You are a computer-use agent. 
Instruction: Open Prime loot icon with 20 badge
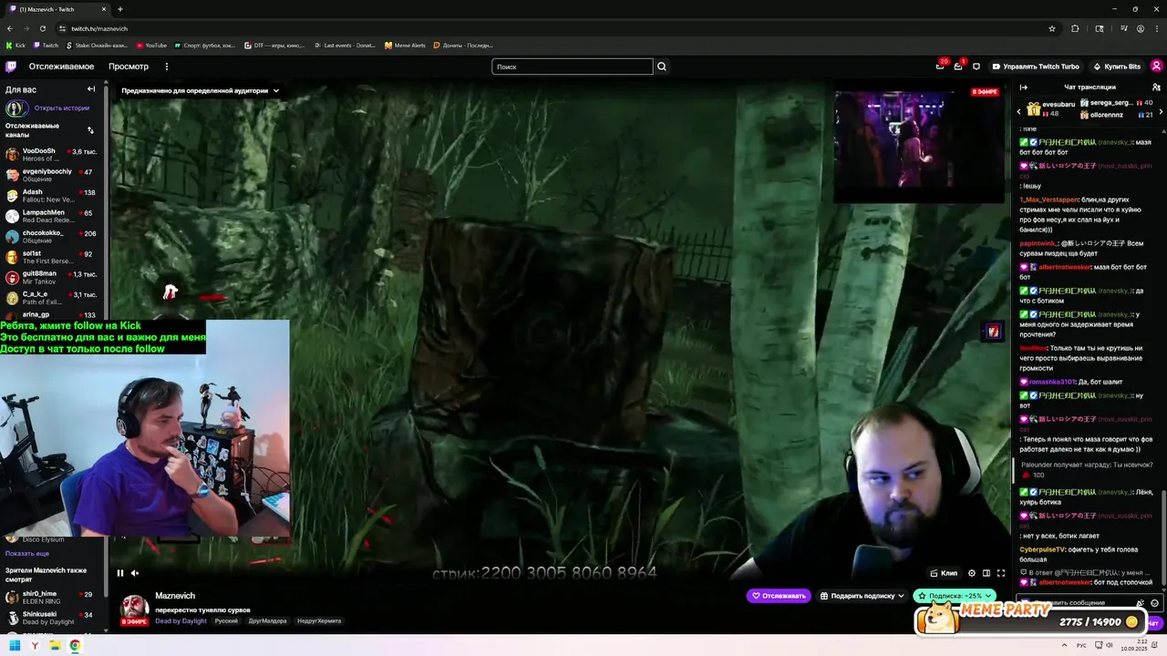(940, 67)
